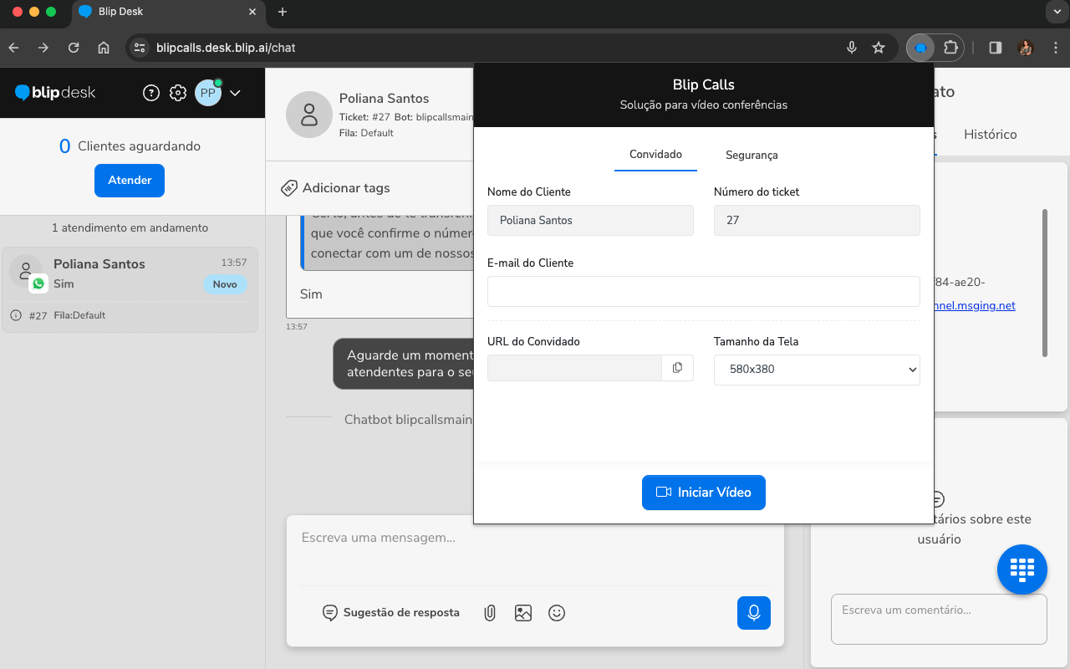Expand the browser tab search dropdown

coord(1057,12)
